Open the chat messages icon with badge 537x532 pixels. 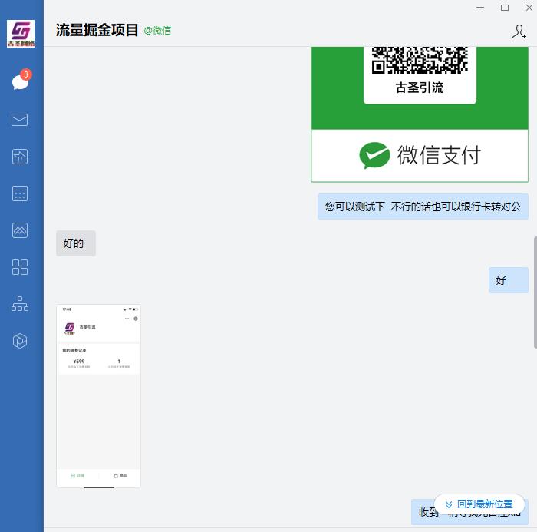20,82
